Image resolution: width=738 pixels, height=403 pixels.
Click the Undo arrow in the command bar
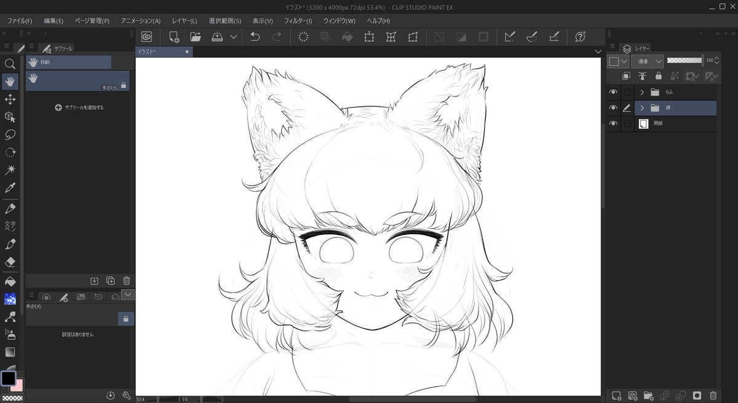[255, 36]
